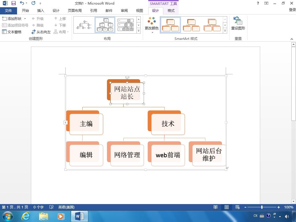296x222 pixels.
Task: Select the highlighted hierarchy layout thumbnail
Action: pyautogui.click(x=105, y=25)
